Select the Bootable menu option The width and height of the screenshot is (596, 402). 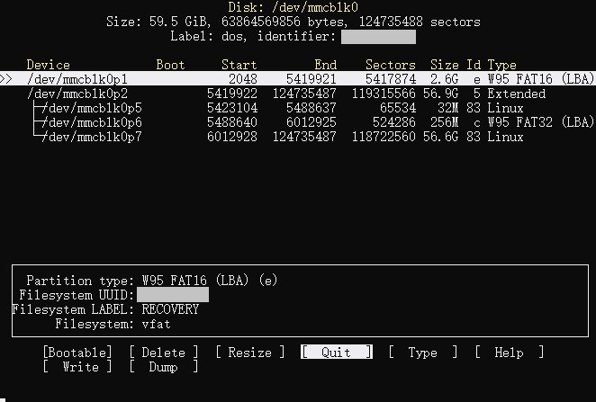coord(77,353)
